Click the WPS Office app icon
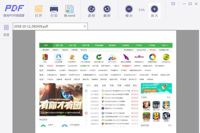 [112, 57]
